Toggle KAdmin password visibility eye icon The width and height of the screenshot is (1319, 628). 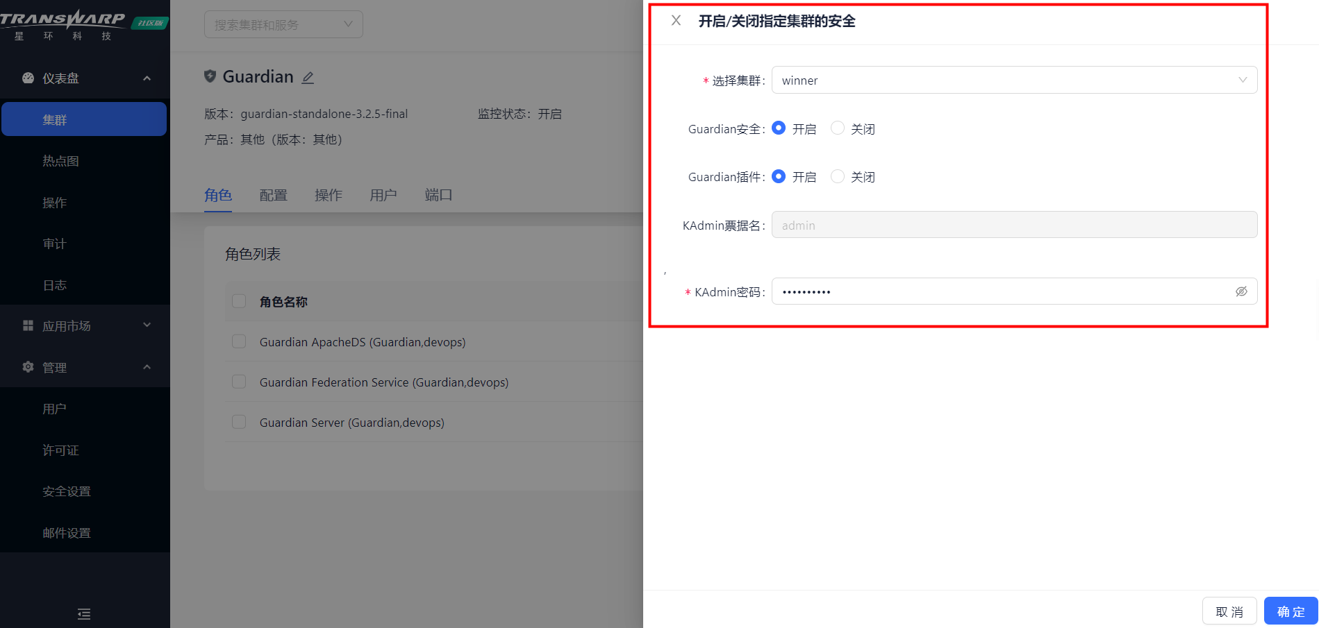1241,291
